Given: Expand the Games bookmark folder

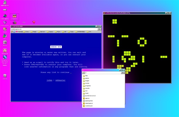Looking at the screenshot, I should coord(50,32).
